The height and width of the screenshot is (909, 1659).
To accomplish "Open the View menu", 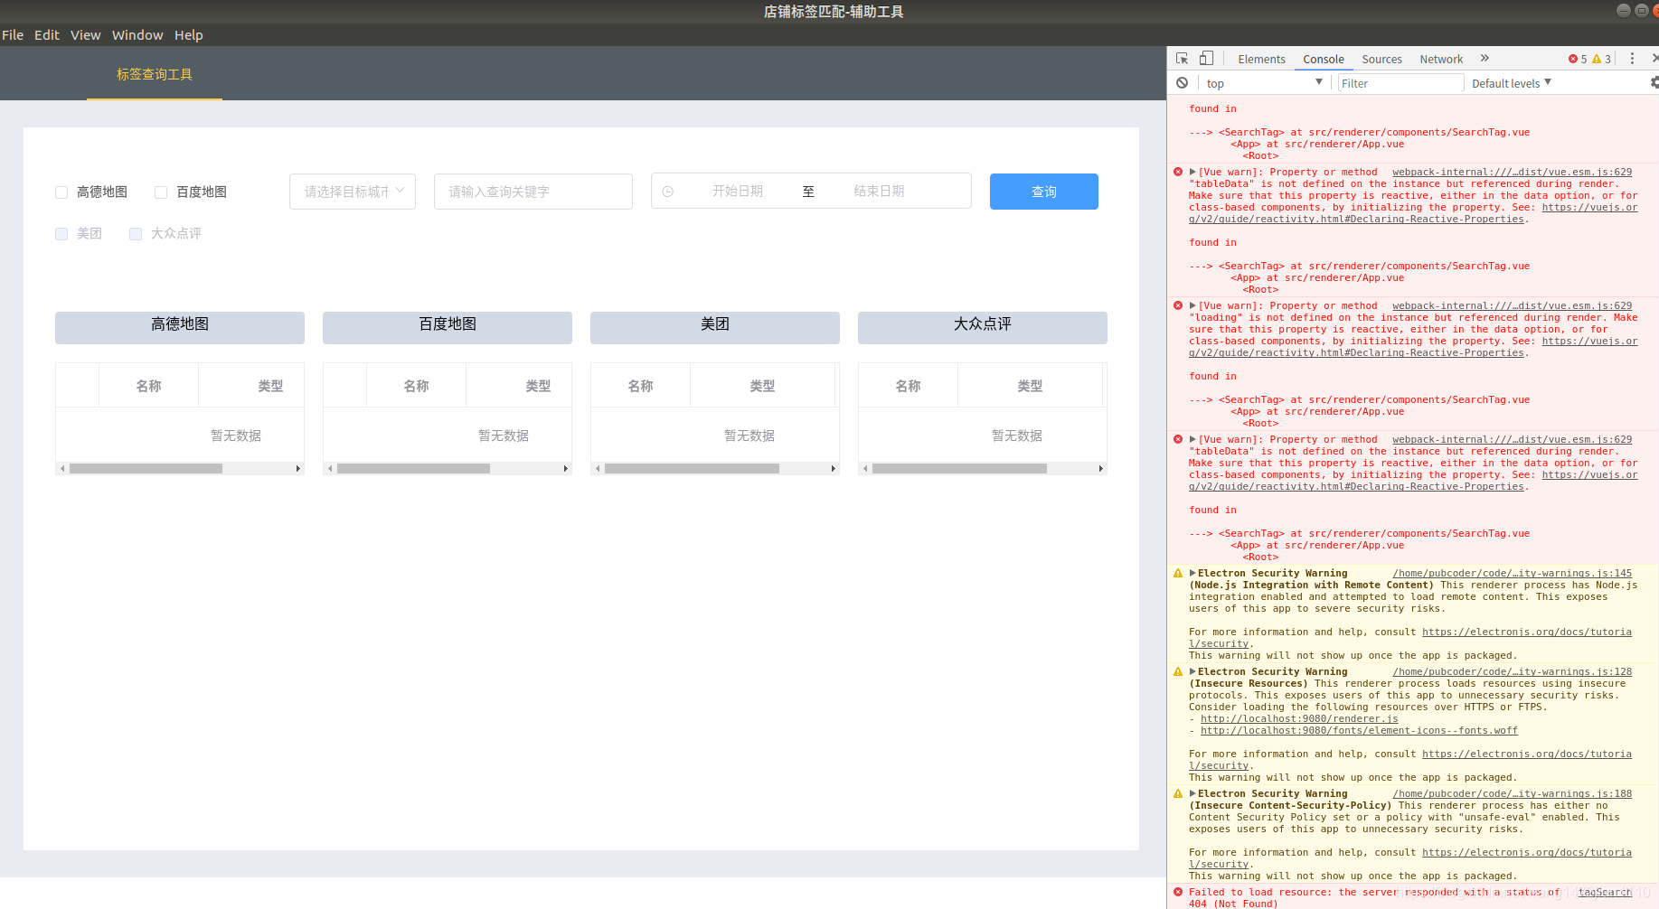I will tap(86, 35).
